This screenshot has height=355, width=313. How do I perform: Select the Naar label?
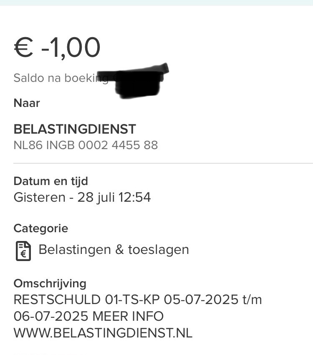[x=27, y=103]
